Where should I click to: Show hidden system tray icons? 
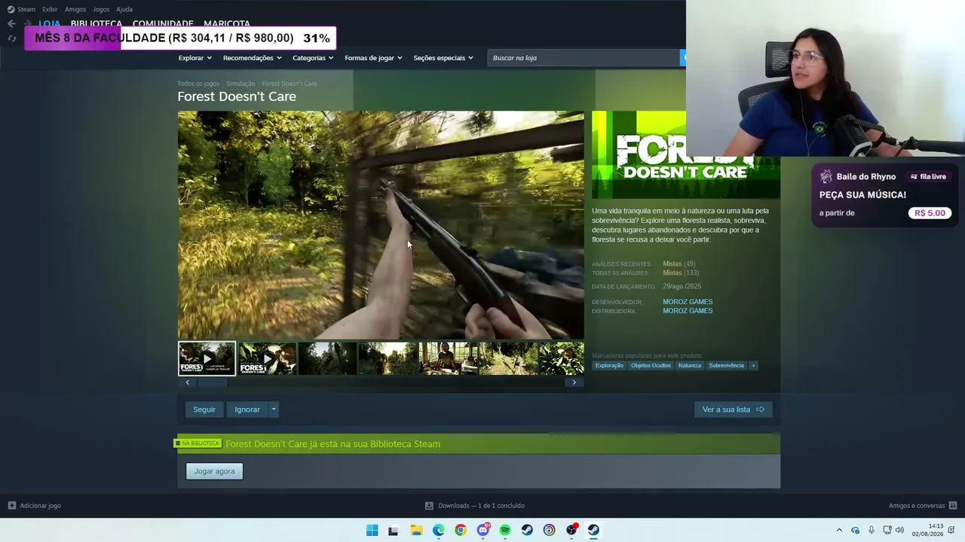tap(839, 531)
